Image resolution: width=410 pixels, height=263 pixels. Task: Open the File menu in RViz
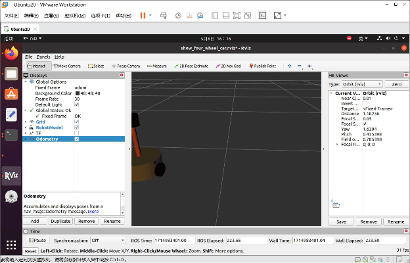click(x=29, y=57)
